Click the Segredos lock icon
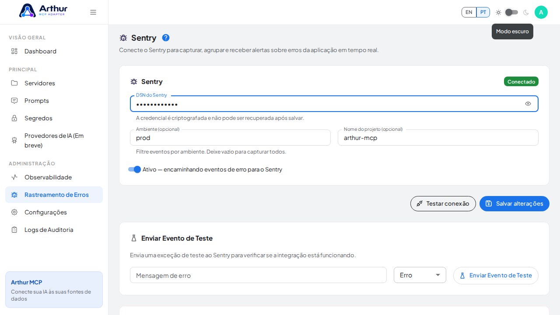The width and height of the screenshot is (560, 315). (x=14, y=118)
